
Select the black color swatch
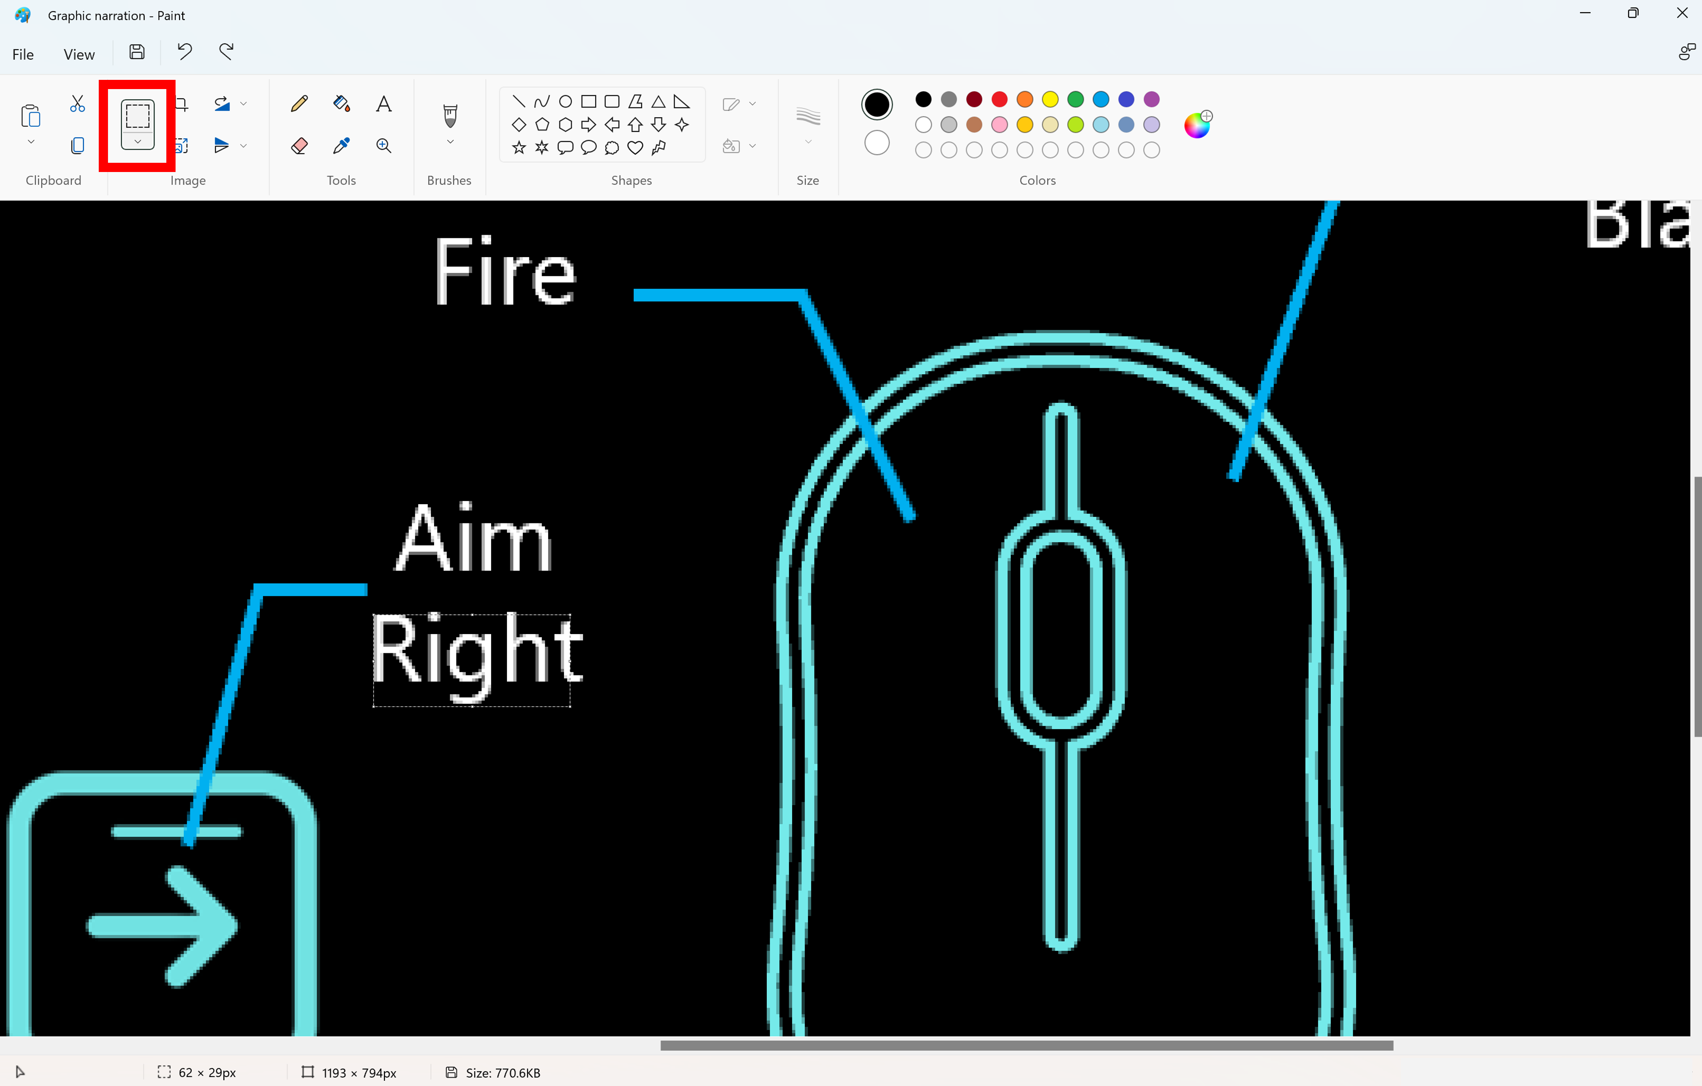click(923, 99)
